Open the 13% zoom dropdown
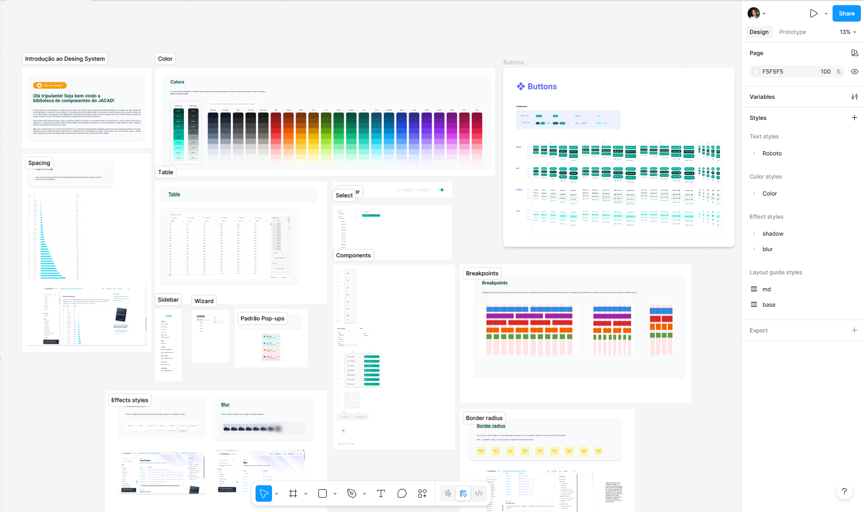This screenshot has height=512, width=864. 848,32
